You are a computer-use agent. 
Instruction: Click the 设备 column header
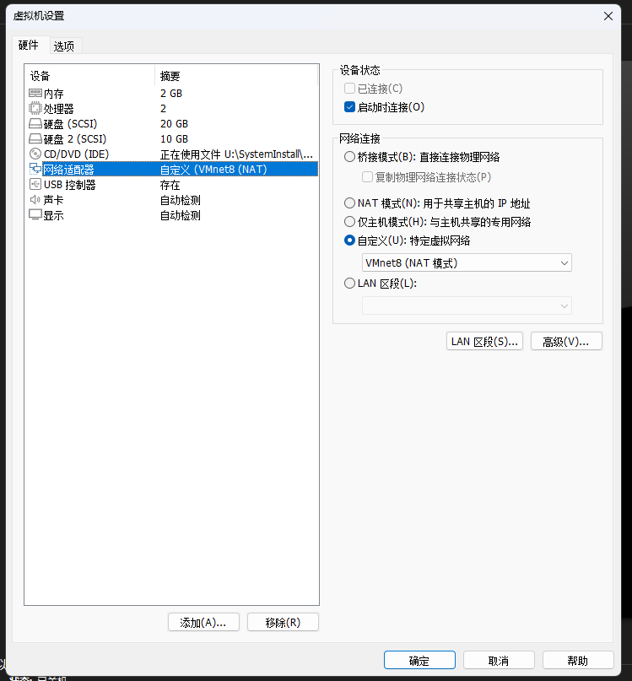pos(90,76)
